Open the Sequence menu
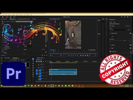 coord(9,15)
